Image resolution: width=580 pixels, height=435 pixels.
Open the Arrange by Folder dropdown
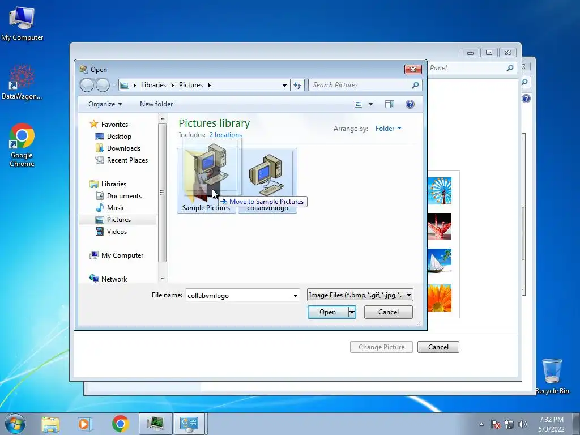click(x=389, y=129)
